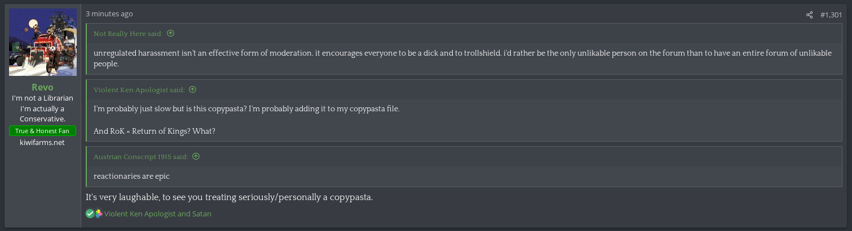This screenshot has width=852, height=231.
Task: Click the '3 minutes ago' timestamp
Action: 109,13
